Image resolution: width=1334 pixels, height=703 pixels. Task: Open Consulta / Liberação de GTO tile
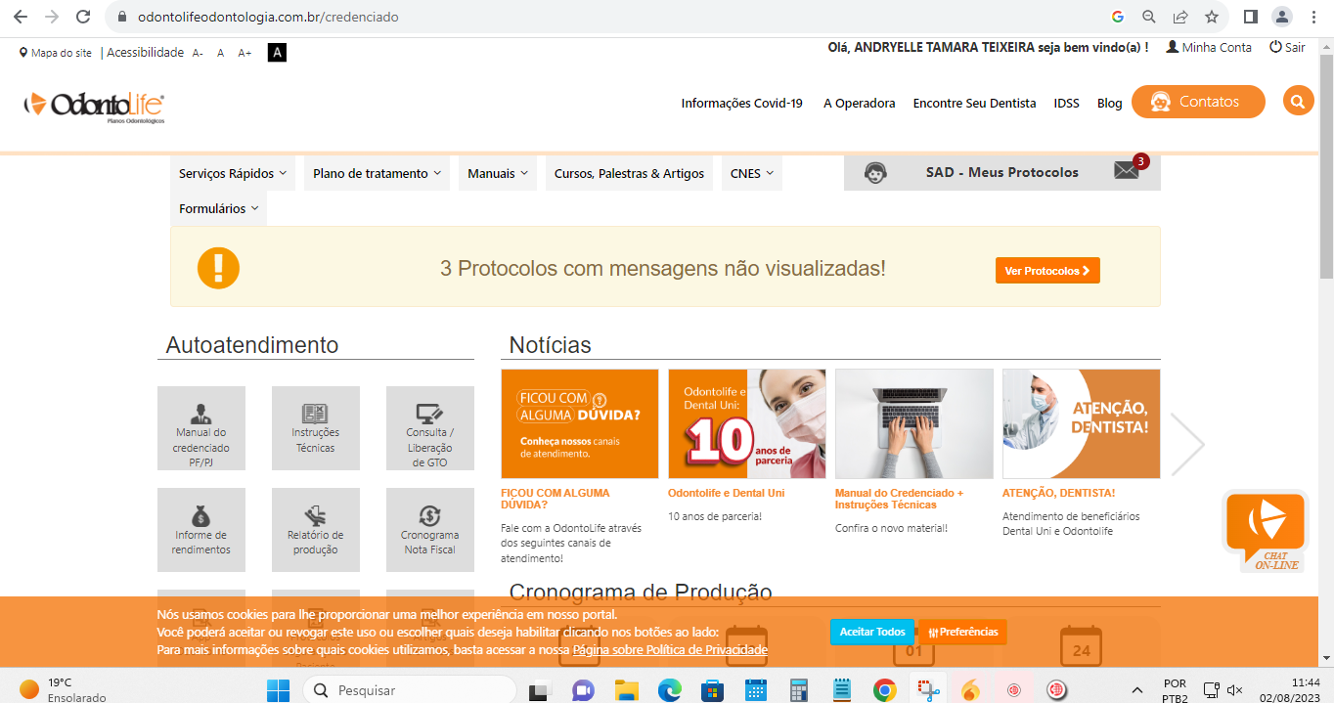click(429, 428)
